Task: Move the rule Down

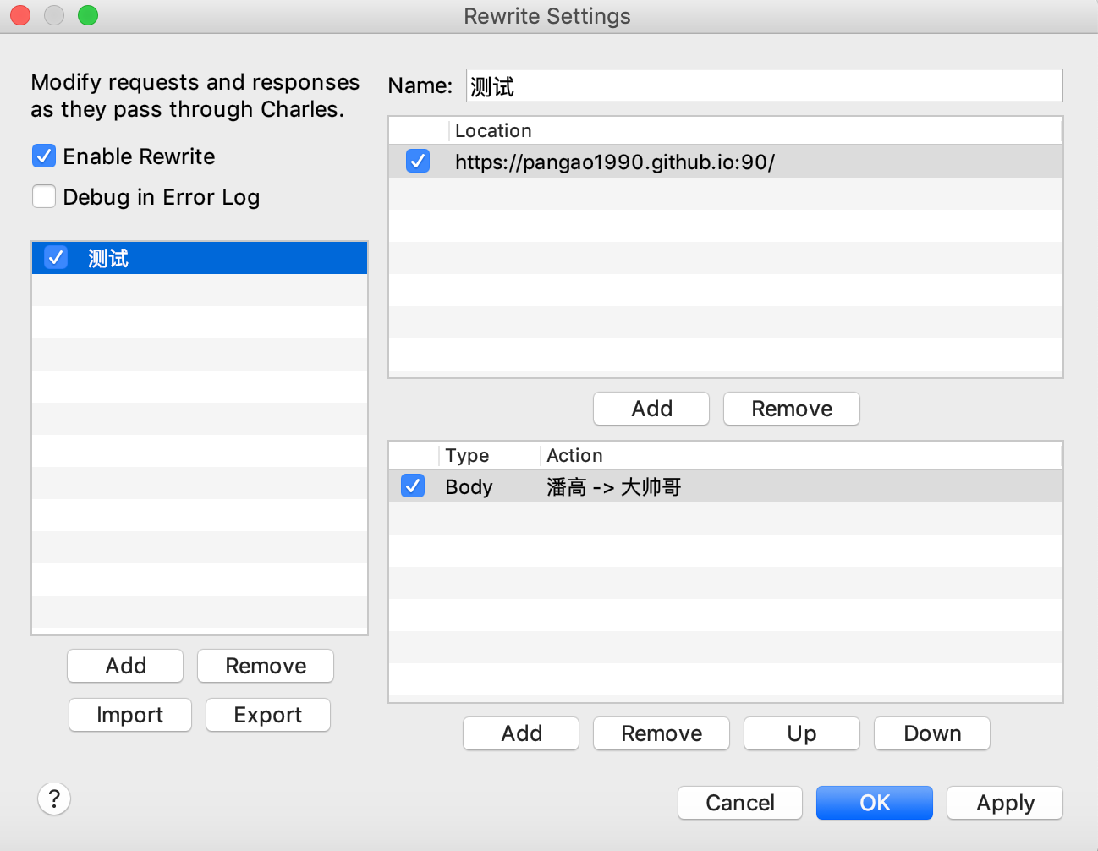Action: (932, 733)
